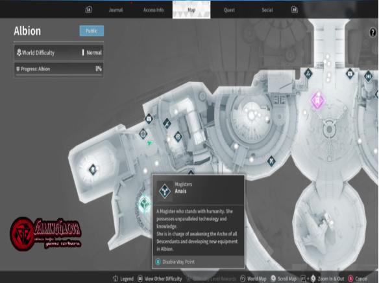
Task: Open the Legend option
Action: click(x=123, y=278)
